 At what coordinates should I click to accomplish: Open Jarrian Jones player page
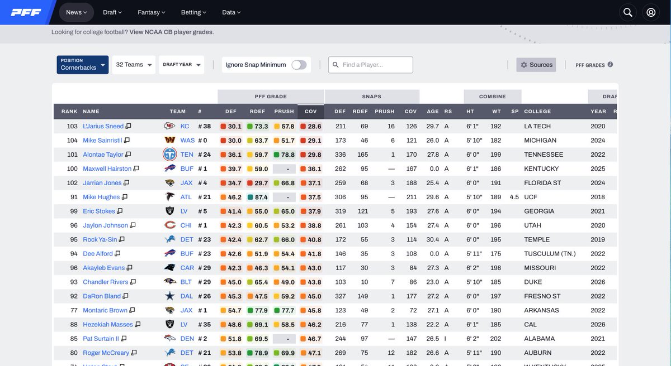(102, 183)
